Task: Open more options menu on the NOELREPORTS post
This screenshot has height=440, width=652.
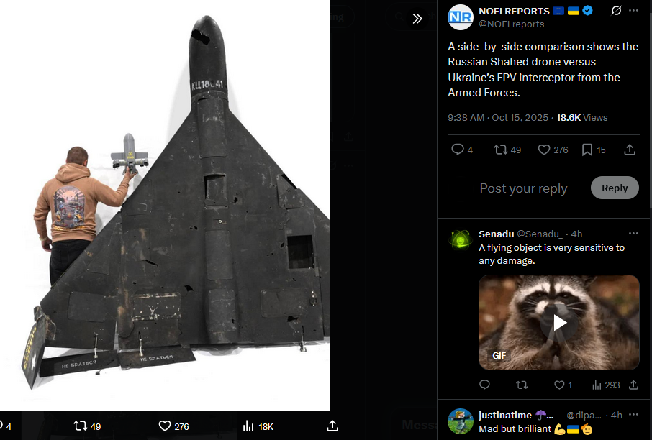Action: tap(633, 10)
